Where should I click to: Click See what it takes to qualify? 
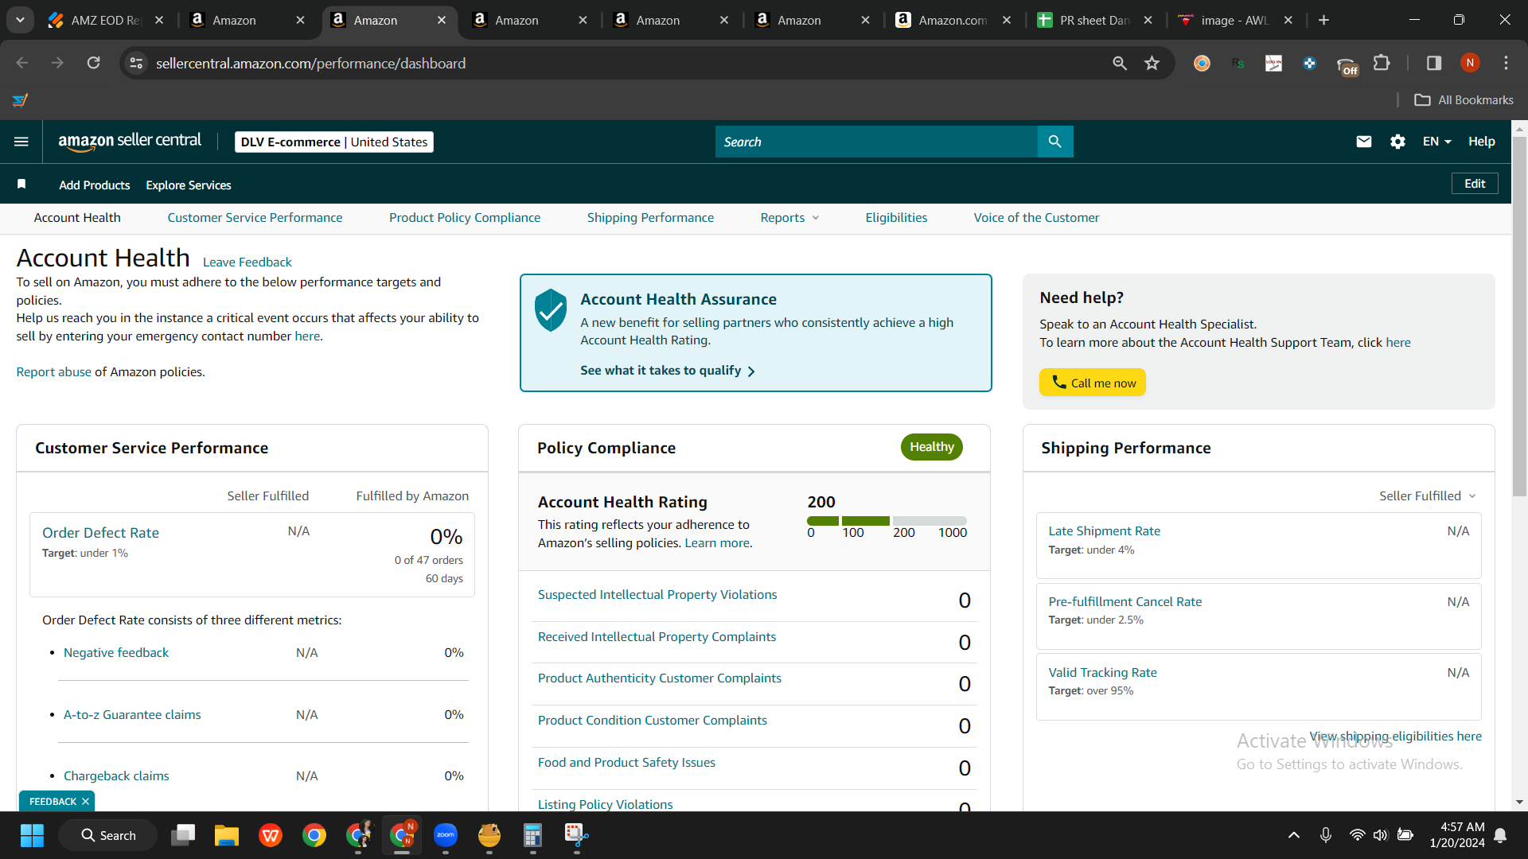point(668,371)
